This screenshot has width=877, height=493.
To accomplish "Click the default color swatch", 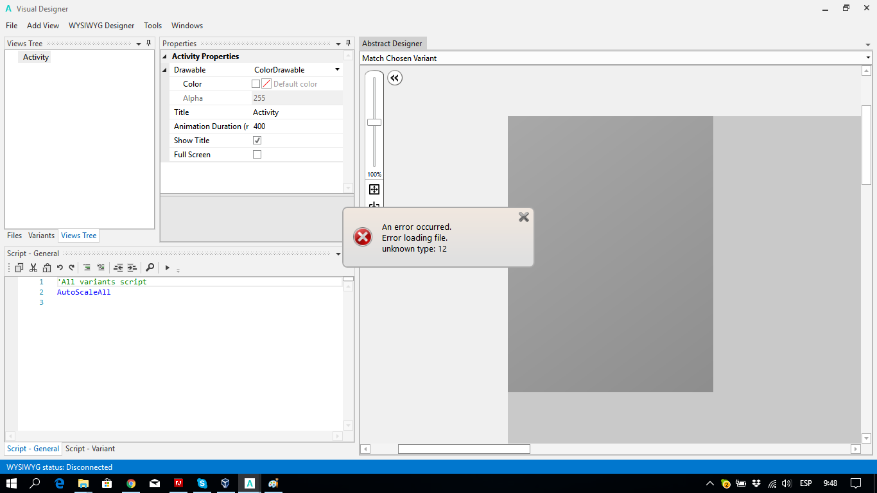I will coord(266,83).
